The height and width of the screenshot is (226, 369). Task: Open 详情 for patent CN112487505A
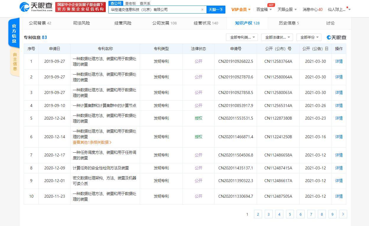339,196
